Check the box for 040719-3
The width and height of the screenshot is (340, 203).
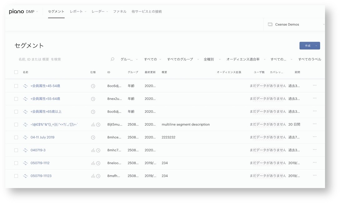[16, 150]
